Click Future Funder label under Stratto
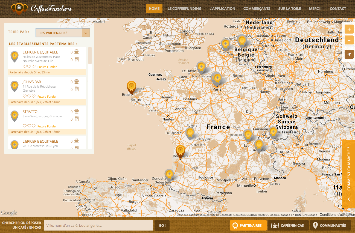 pos(47,126)
